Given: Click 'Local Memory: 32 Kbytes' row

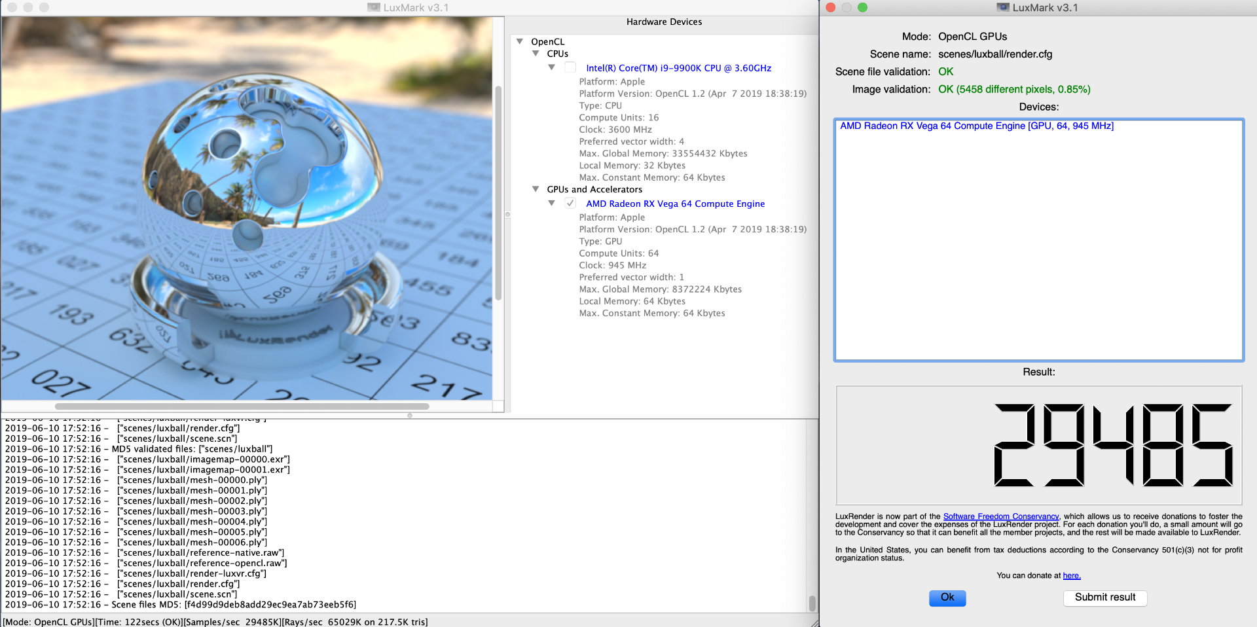Looking at the screenshot, I should 632,166.
